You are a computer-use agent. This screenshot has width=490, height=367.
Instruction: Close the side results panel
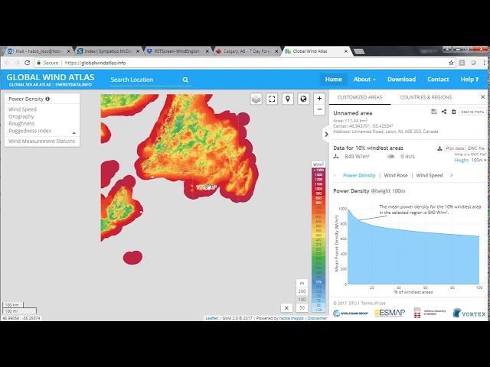482,97
